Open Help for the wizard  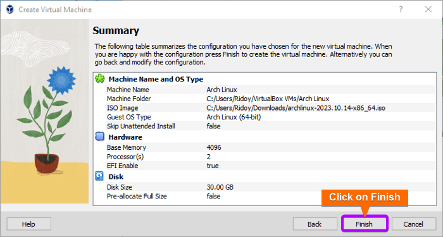pyautogui.click(x=29, y=224)
